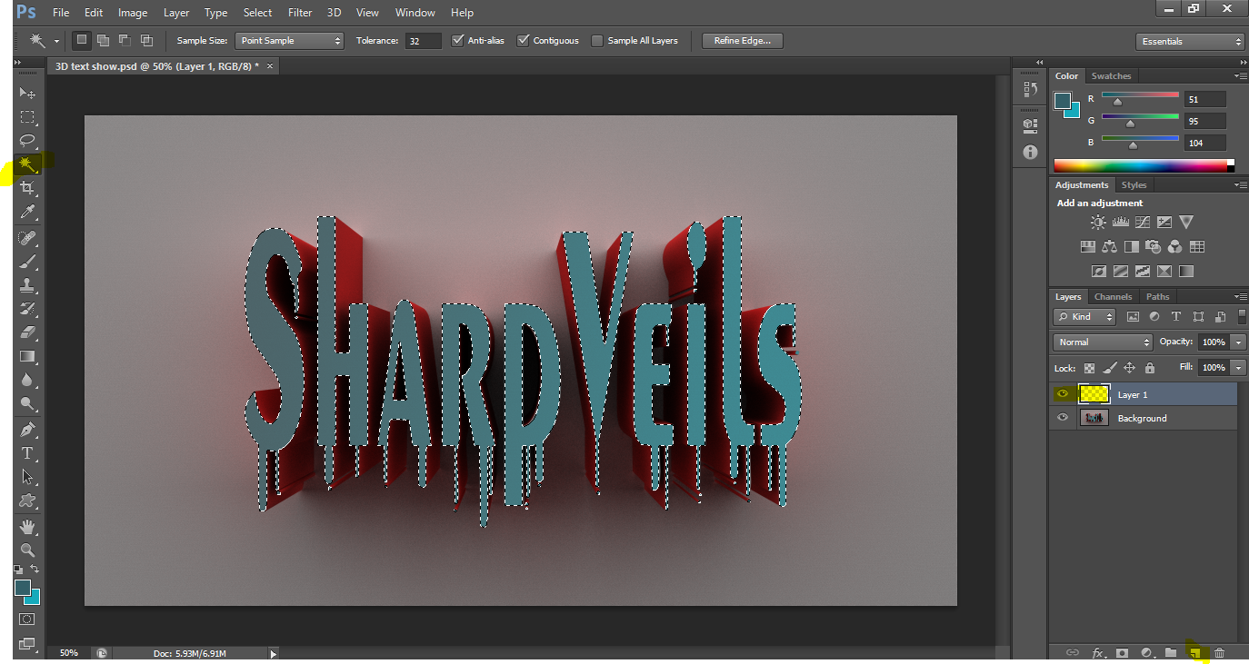The width and height of the screenshot is (1249, 664).
Task: Uncheck the Anti-alias checkbox
Action: [457, 41]
